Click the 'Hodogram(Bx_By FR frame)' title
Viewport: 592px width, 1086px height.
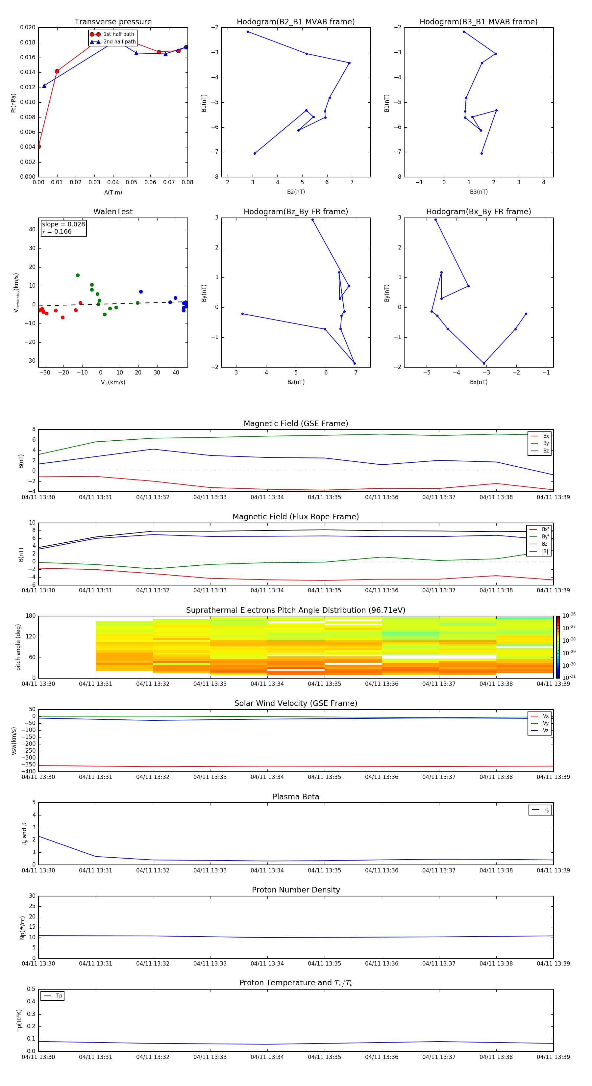coord(479,212)
